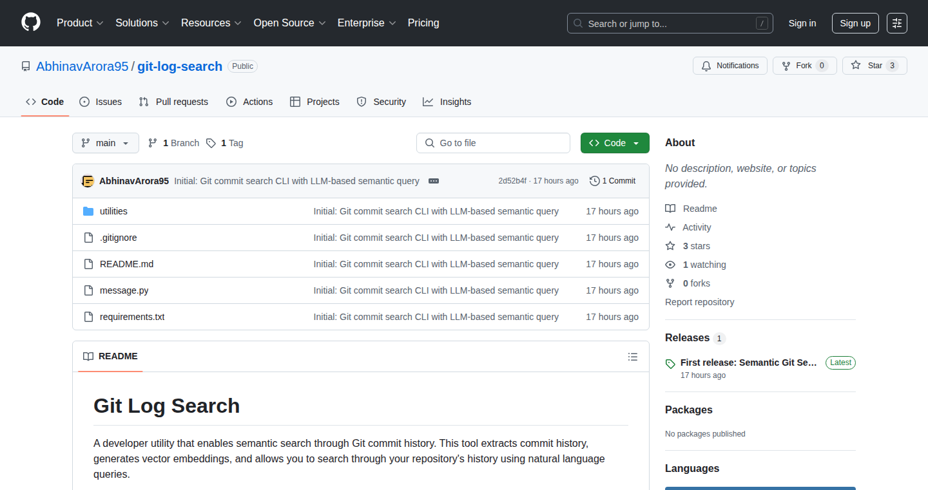The height and width of the screenshot is (490, 928).
Task: Expand the green Code dropdown button
Action: tap(615, 143)
